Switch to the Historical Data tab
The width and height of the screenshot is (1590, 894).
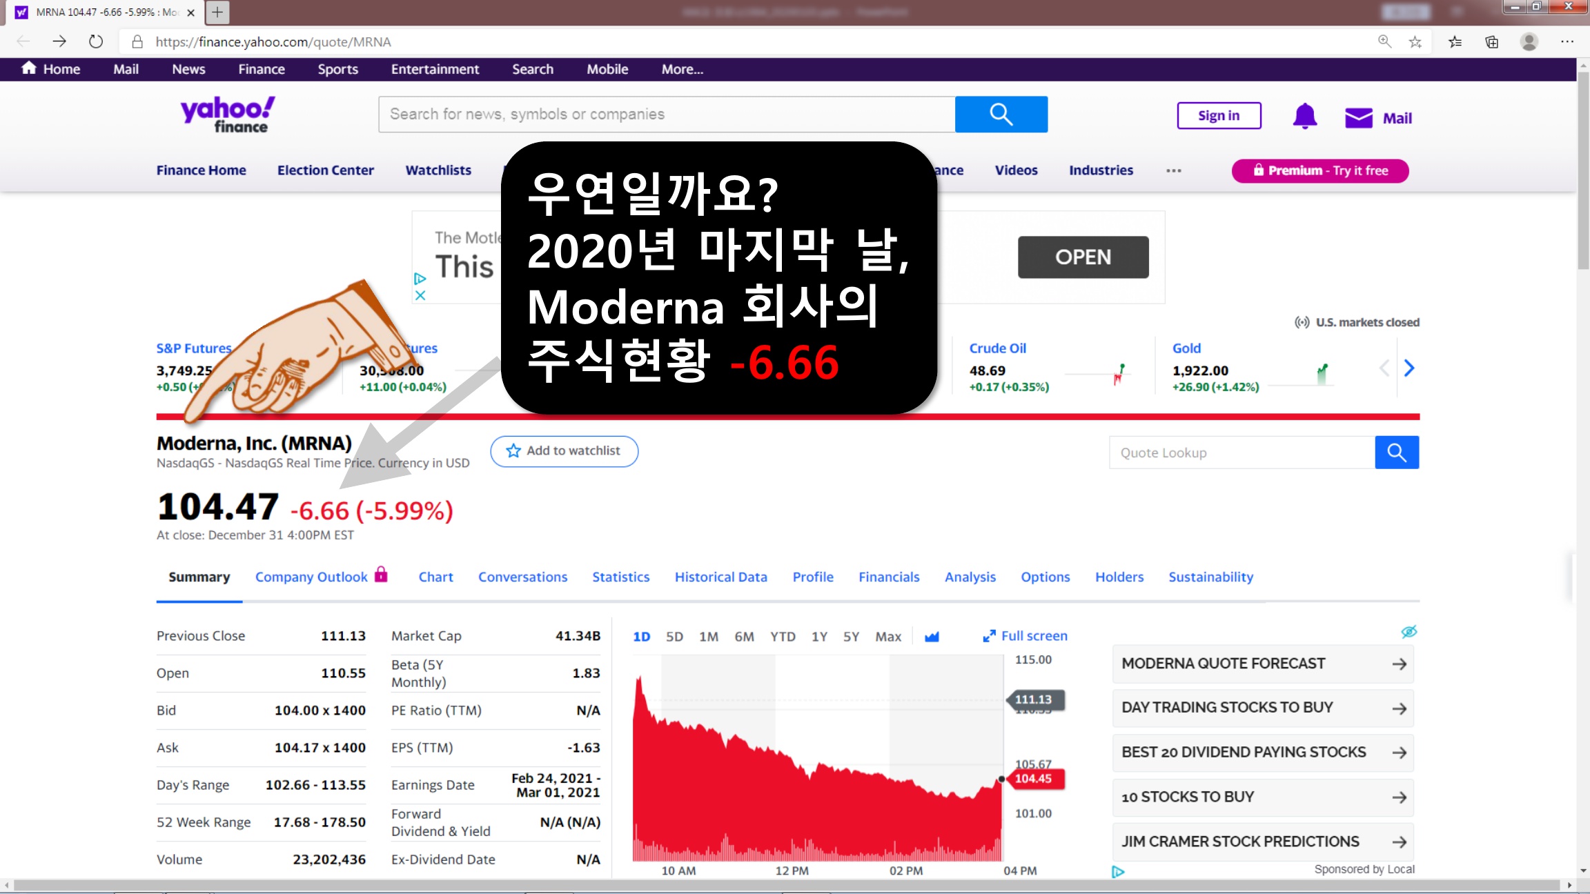point(720,577)
